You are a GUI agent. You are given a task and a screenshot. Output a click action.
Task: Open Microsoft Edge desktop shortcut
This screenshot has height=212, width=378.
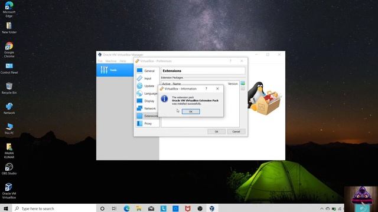(x=9, y=9)
